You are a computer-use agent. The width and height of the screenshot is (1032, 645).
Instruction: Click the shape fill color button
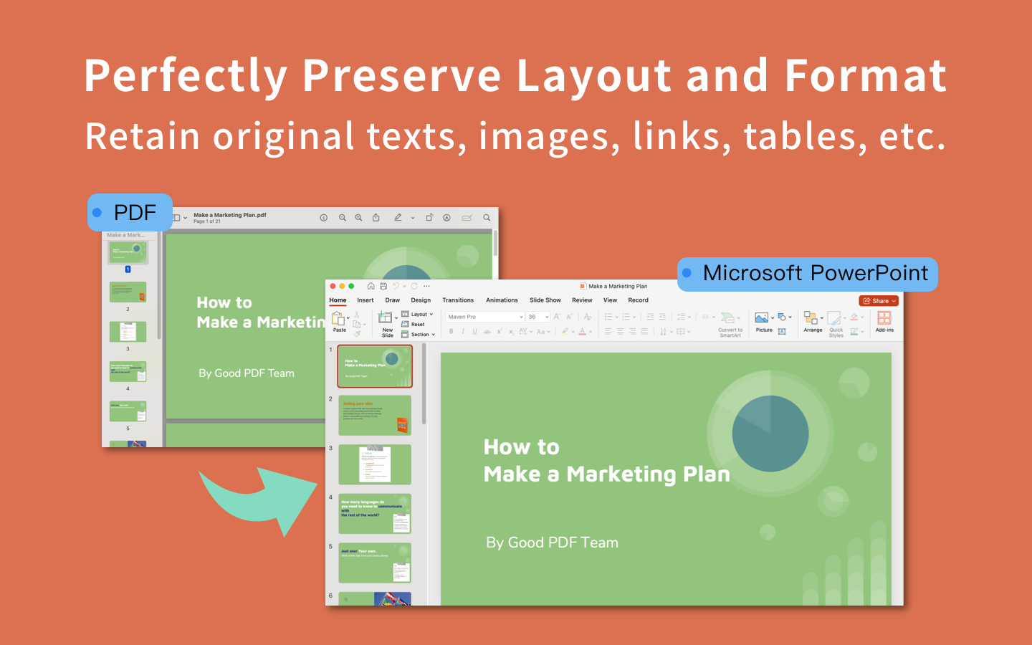tap(854, 317)
